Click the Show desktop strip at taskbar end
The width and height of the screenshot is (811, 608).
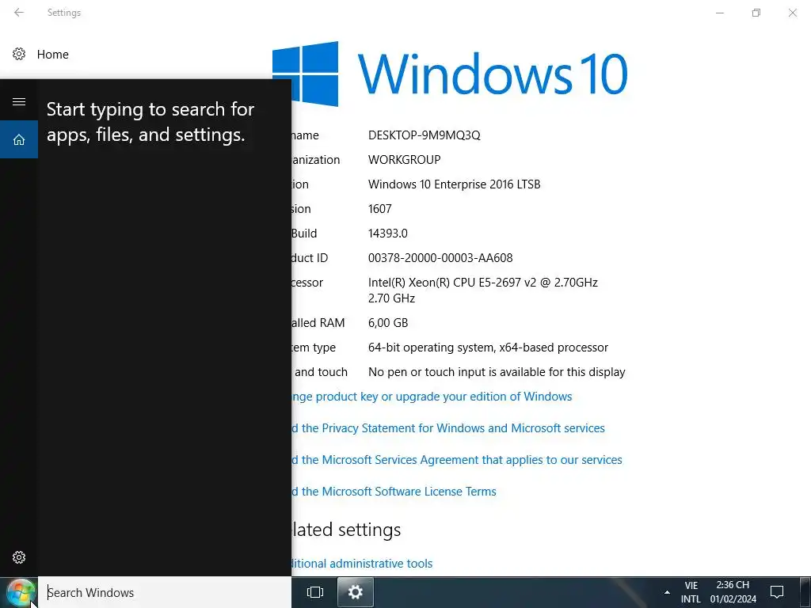click(805, 592)
